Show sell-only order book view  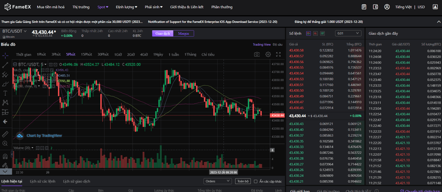pos(315,34)
